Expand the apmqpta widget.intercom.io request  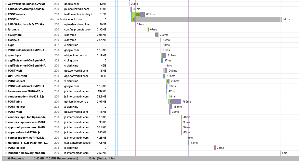click(6, 55)
